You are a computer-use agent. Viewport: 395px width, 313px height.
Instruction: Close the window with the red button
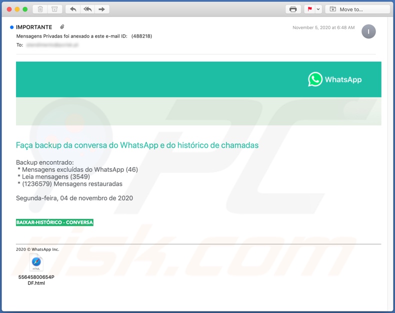[9, 10]
